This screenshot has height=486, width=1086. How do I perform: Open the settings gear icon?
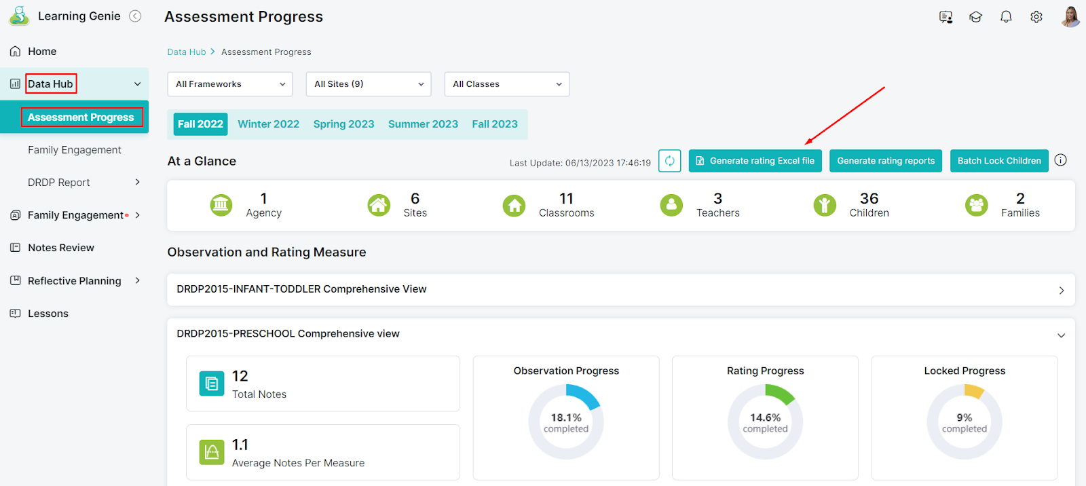(1036, 17)
